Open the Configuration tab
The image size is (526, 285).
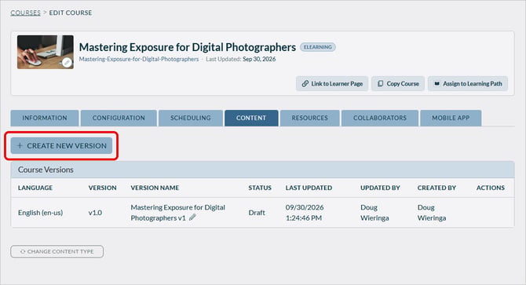point(119,118)
